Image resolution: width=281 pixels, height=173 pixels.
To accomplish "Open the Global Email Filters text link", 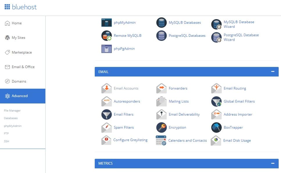I will point(239,101).
